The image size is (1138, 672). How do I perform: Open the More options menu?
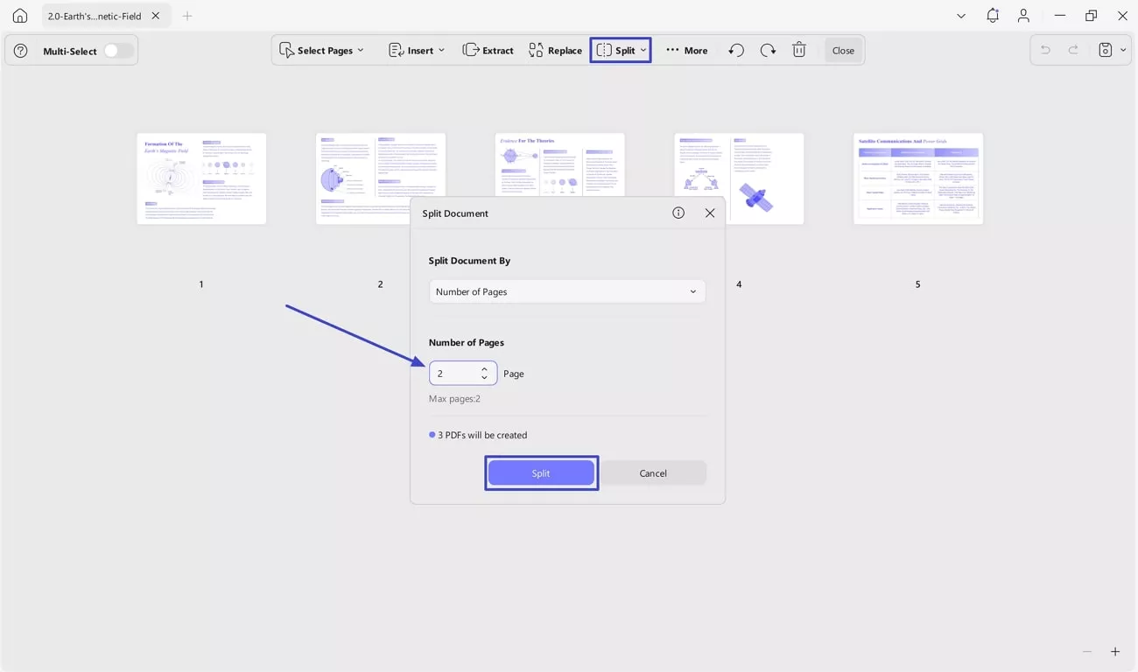(686, 51)
